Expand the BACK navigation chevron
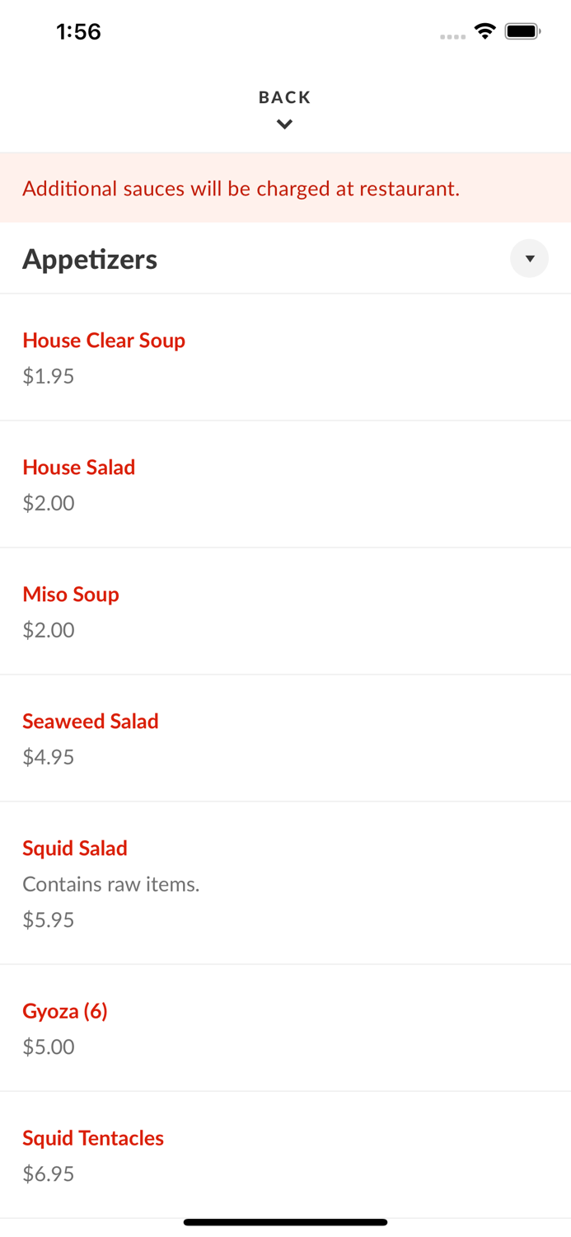 [284, 124]
